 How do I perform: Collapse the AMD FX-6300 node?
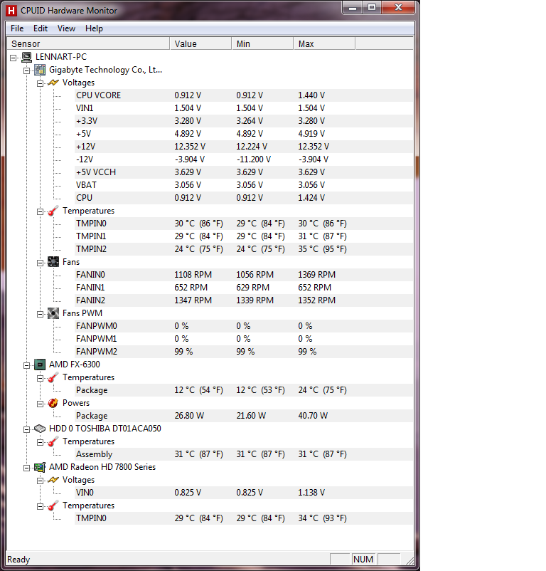click(x=26, y=365)
